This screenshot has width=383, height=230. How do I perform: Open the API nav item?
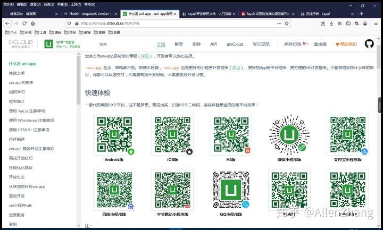pyautogui.click(x=214, y=44)
